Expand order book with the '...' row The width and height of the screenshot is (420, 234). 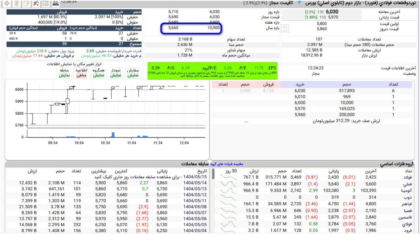tap(246, 121)
